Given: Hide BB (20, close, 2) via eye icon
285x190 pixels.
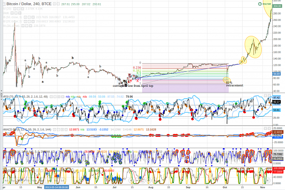Looking at the screenshot, I should (x=25, y=21).
